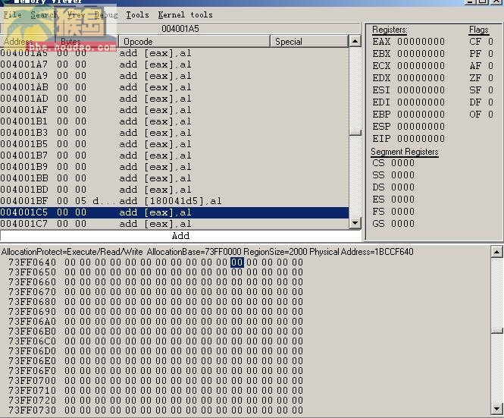Click the 004001A5 address header bar
Viewport: 504px width, 418px height.
[180, 29]
